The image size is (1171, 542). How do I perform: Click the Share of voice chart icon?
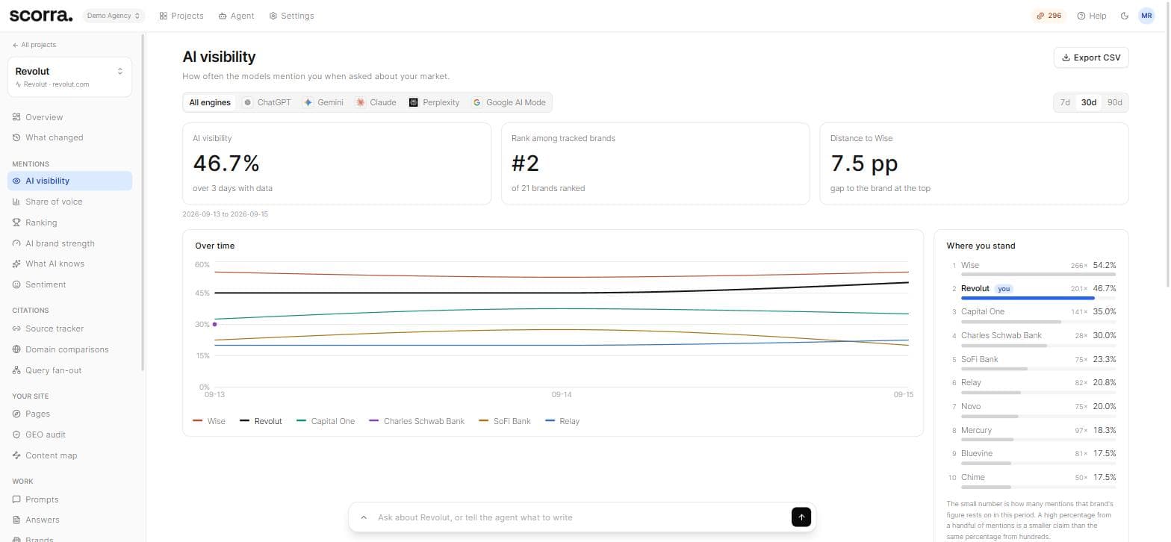coord(17,202)
